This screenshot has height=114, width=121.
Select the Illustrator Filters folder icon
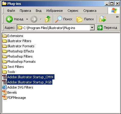tap(5, 41)
